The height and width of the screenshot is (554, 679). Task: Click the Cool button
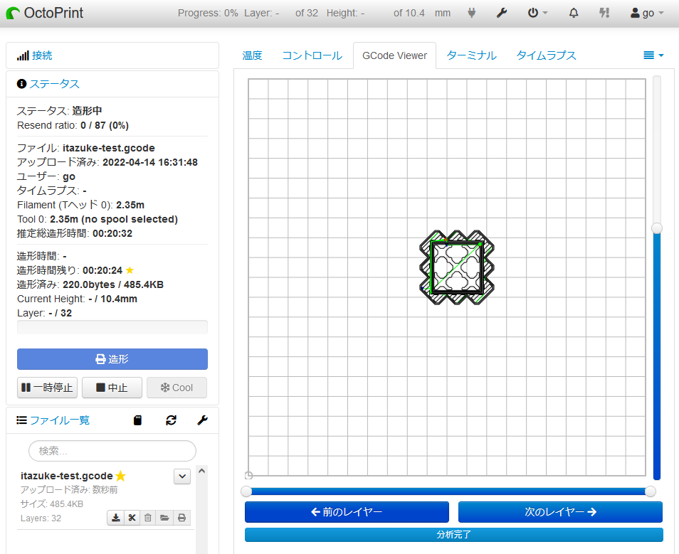[177, 388]
